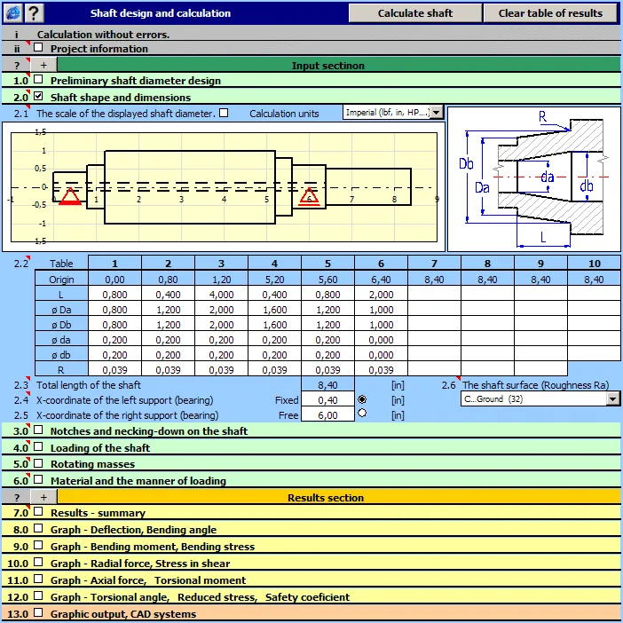Click the Calculate shaft button
Image resolution: width=623 pixels, height=623 pixels.
415,13
